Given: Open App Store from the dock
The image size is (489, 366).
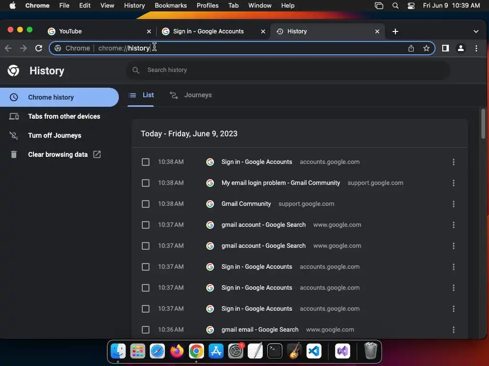Looking at the screenshot, I should click(216, 351).
